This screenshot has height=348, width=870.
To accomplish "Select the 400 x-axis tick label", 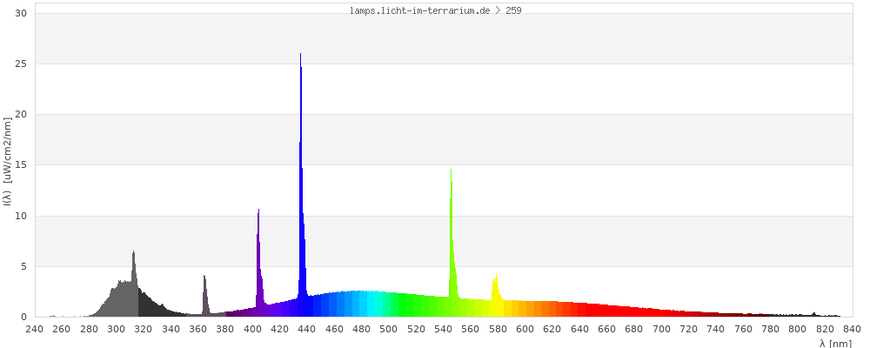I will (252, 329).
